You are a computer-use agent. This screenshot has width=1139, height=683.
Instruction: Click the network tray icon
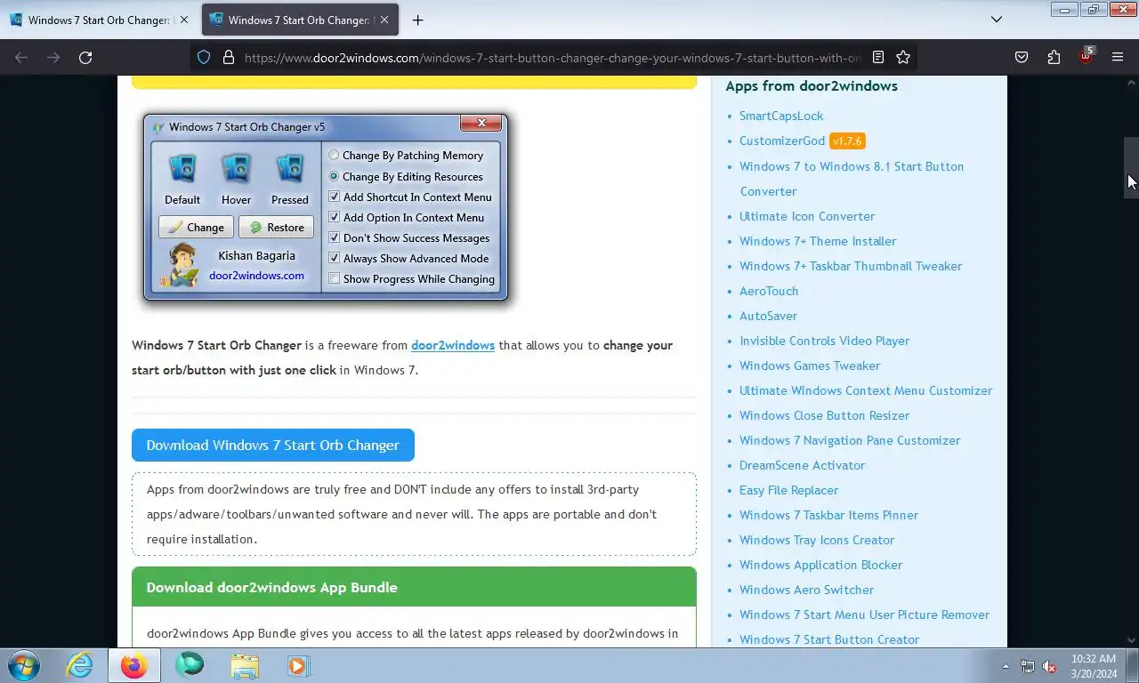coord(1028,666)
